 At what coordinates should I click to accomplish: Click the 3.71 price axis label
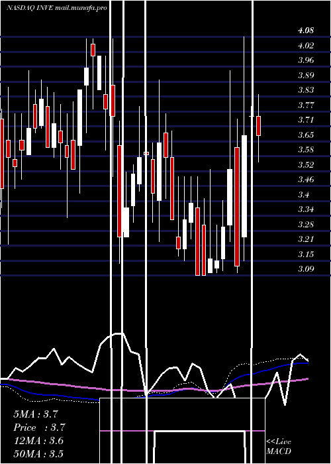point(306,120)
